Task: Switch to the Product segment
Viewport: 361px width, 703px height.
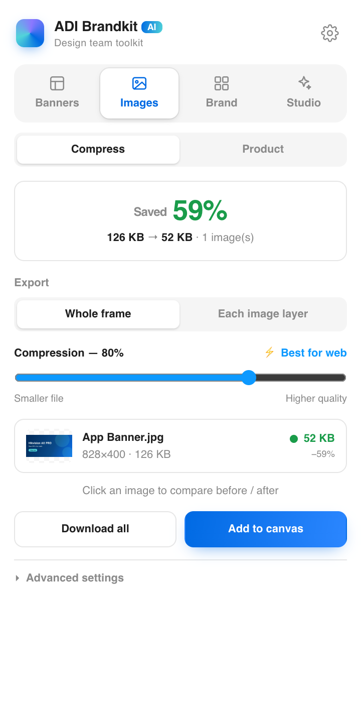Action: click(263, 149)
